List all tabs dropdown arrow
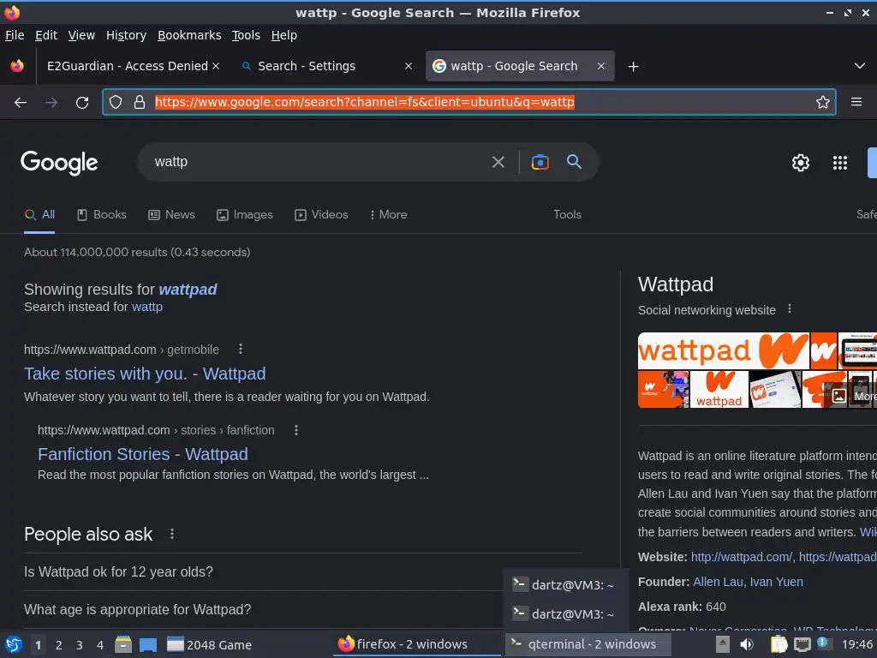The width and height of the screenshot is (877, 658). (x=860, y=66)
